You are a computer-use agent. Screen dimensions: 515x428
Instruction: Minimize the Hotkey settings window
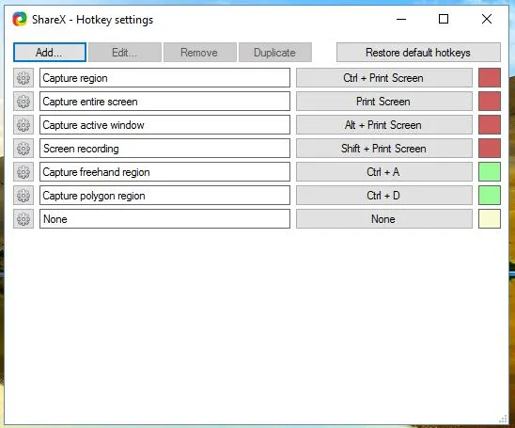tap(401, 19)
